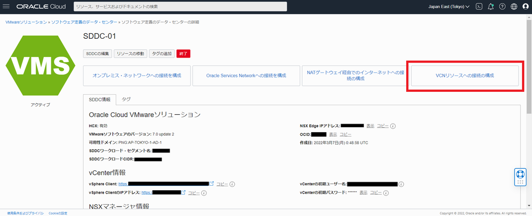Open the help question mark icon
Screen dimensions: 532x216
503,6
